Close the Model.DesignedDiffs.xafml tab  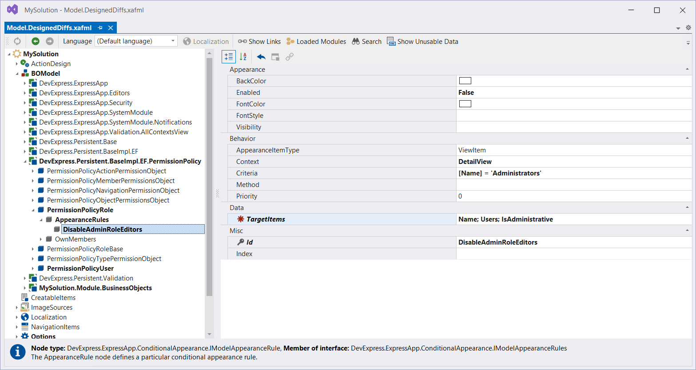111,27
